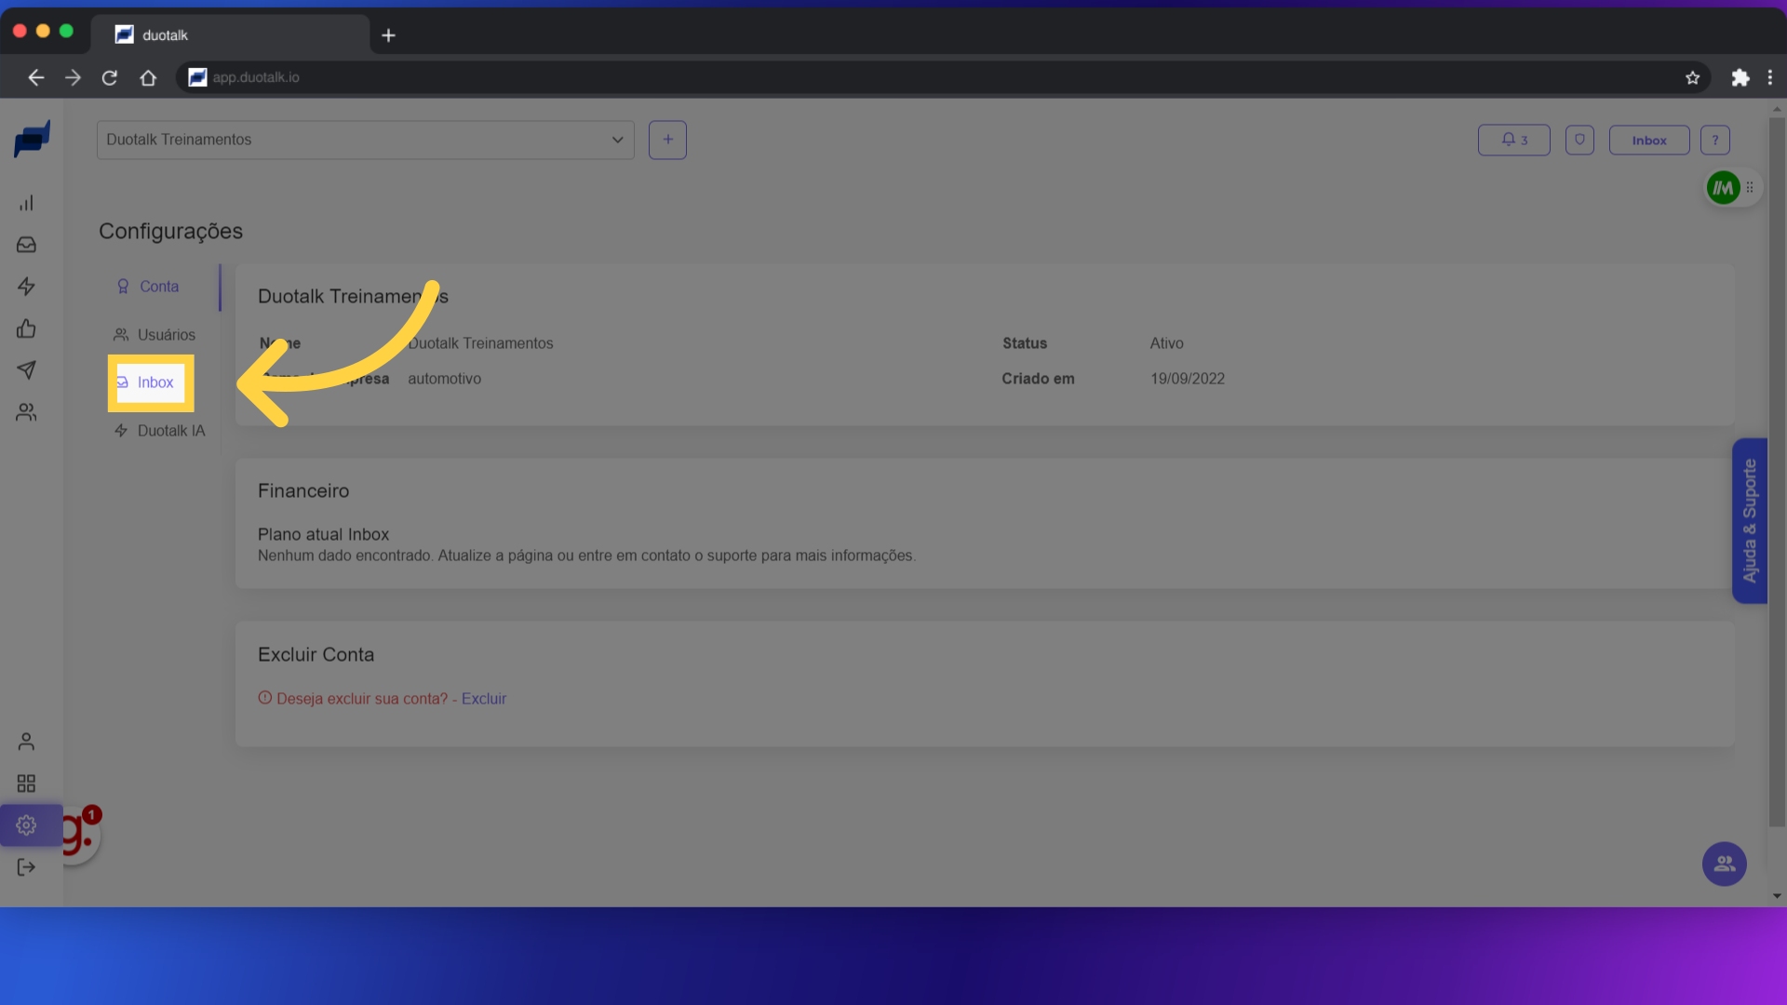Expand the Duotalk Treinamentos account dropdown
This screenshot has height=1005, width=1787.
[365, 140]
